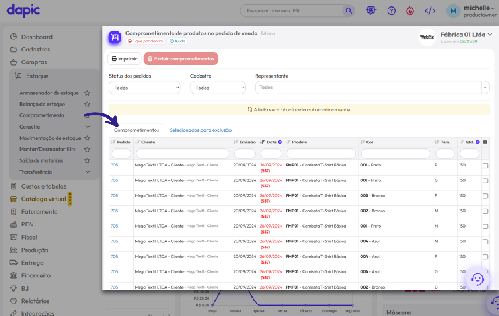Favorite Armazenador de estoque with star icon

(87, 93)
